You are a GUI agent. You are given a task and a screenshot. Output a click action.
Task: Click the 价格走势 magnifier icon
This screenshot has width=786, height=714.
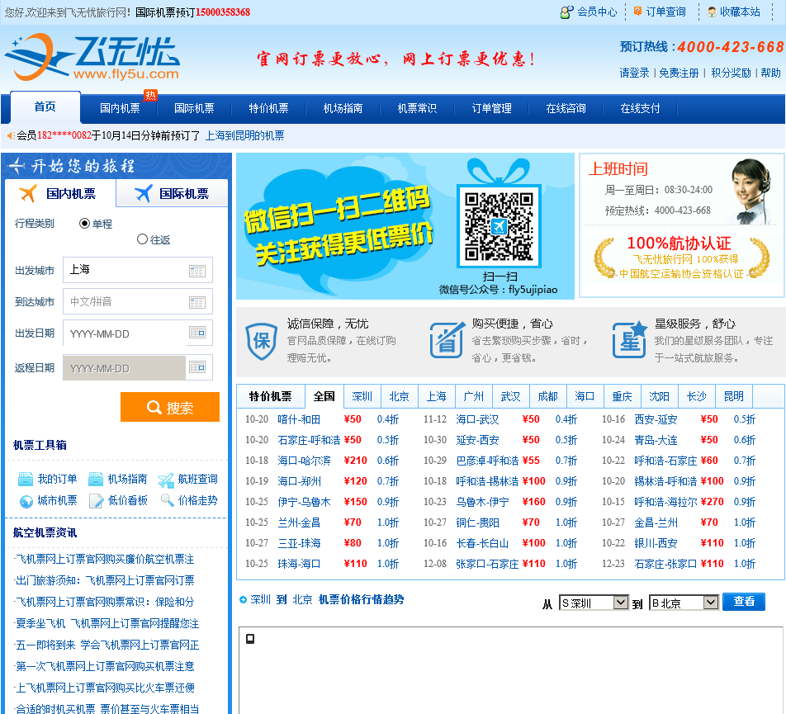point(167,499)
